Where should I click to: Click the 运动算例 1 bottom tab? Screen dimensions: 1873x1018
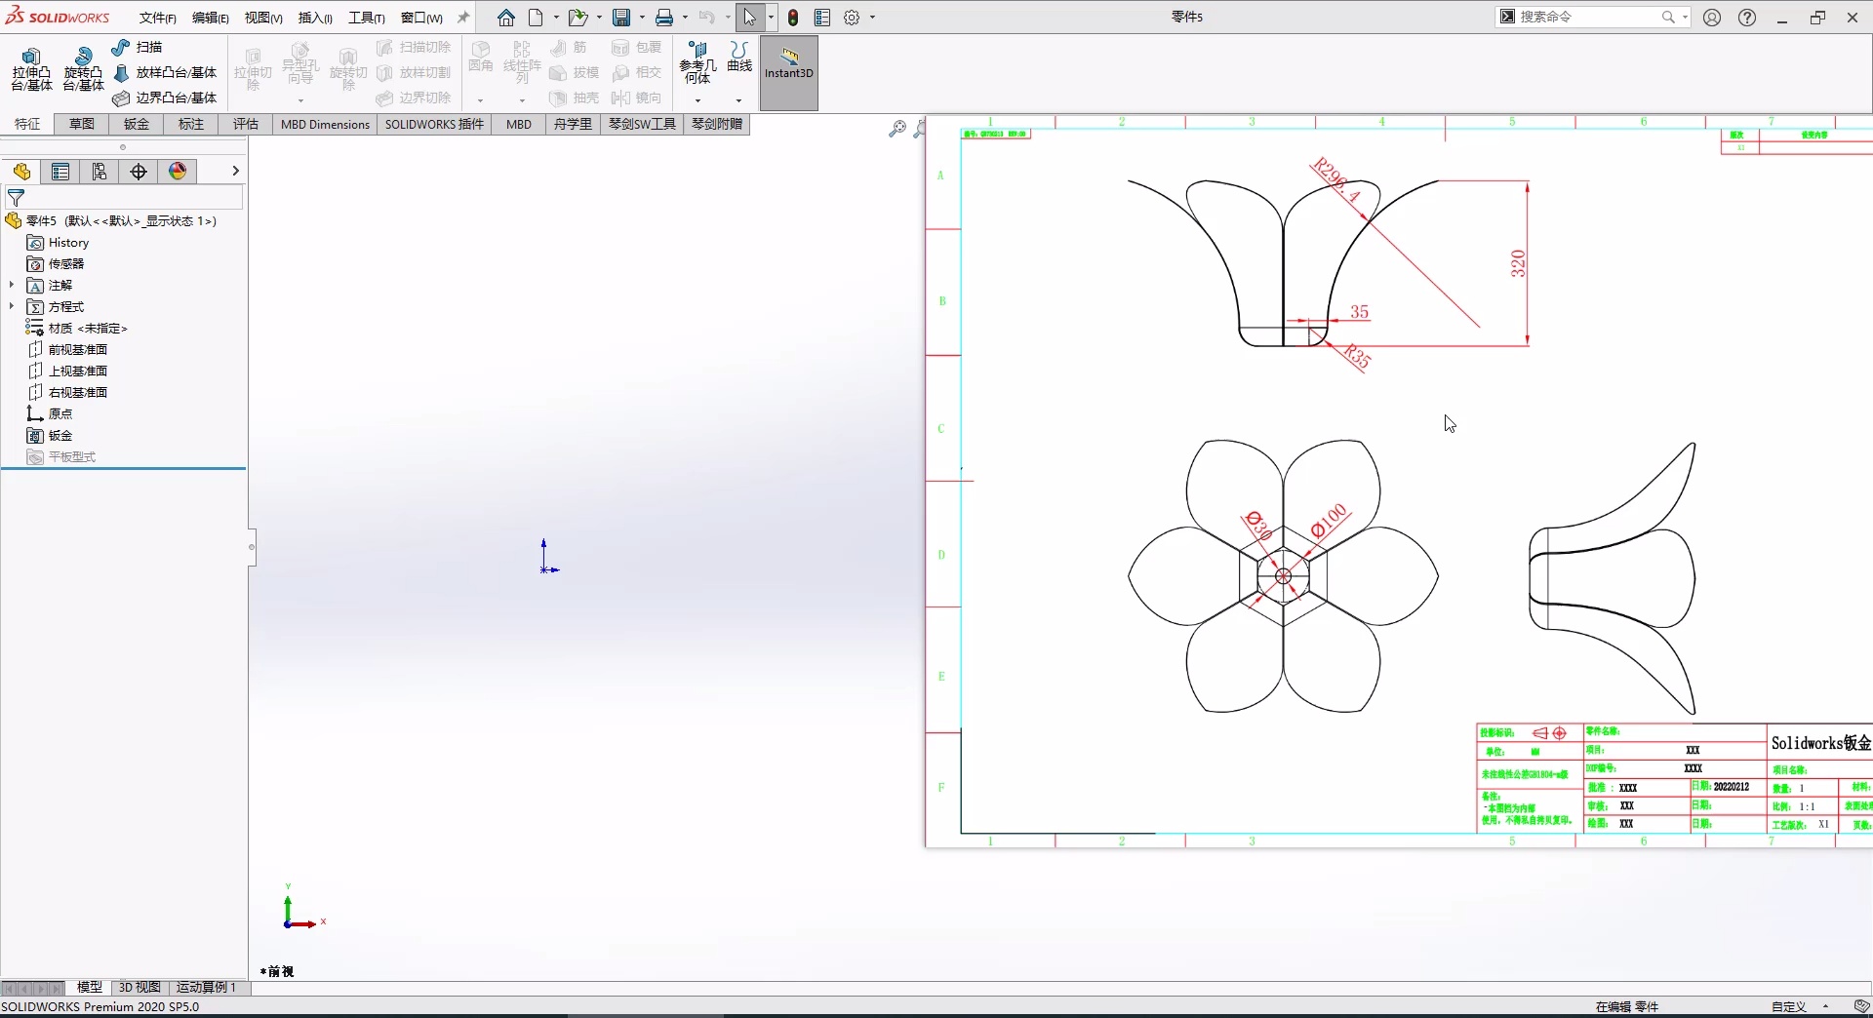coord(206,987)
